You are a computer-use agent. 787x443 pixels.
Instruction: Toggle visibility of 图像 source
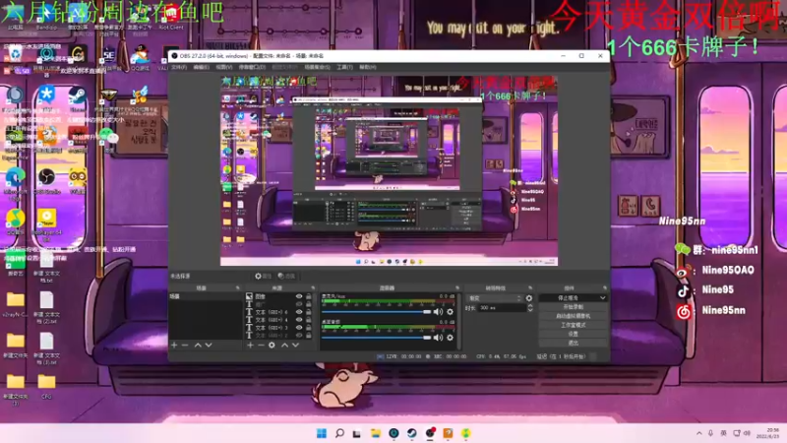pyautogui.click(x=299, y=296)
